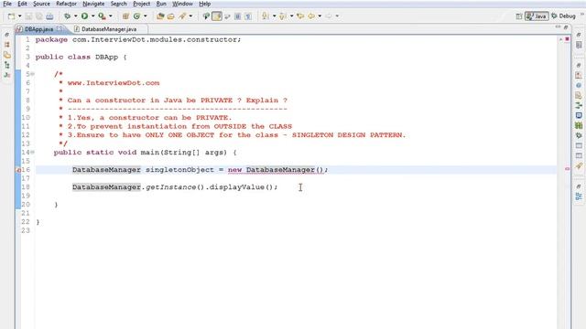Toggle Block Selection Mode icon

pyautogui.click(x=238, y=16)
